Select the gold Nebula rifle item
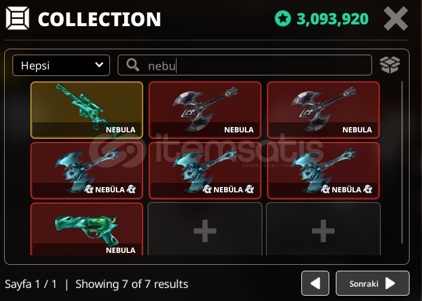The width and height of the screenshot is (422, 301). coord(87,110)
